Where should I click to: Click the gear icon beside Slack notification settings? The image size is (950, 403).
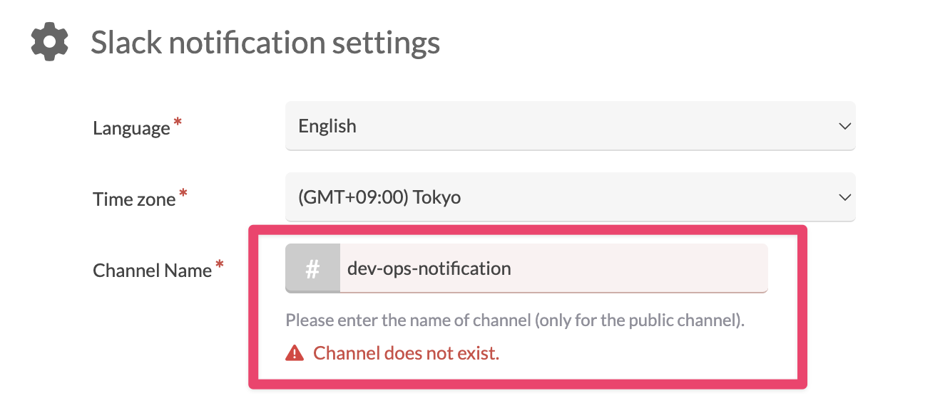pyautogui.click(x=50, y=43)
